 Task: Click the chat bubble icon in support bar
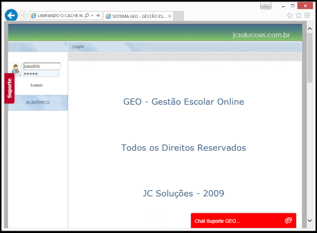point(288,220)
